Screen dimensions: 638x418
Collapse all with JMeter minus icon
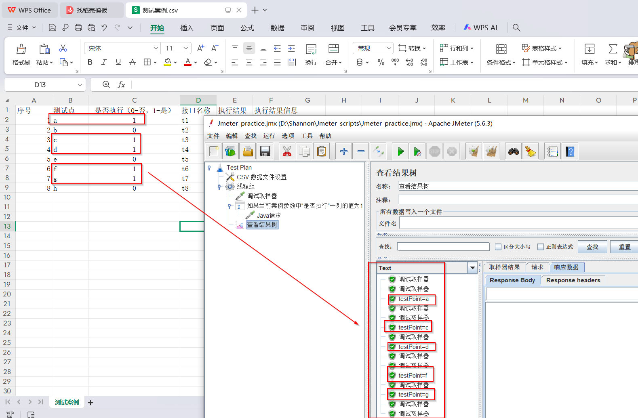pos(361,151)
